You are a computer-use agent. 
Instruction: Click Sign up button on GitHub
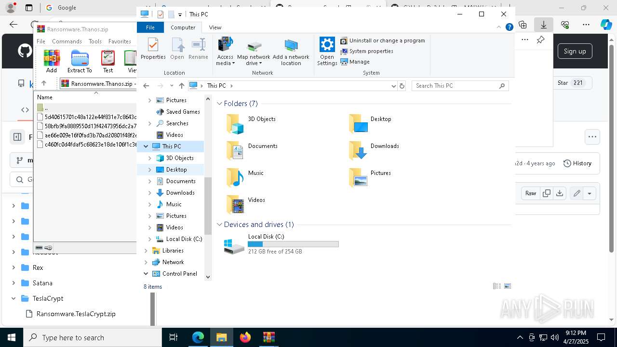pyautogui.click(x=575, y=51)
